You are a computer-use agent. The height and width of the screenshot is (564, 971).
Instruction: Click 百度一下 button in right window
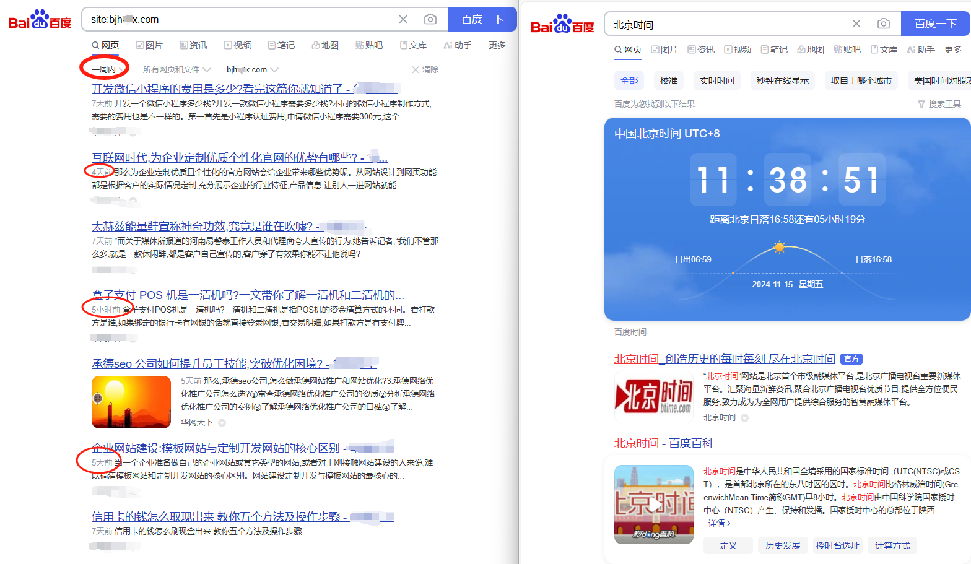point(936,24)
